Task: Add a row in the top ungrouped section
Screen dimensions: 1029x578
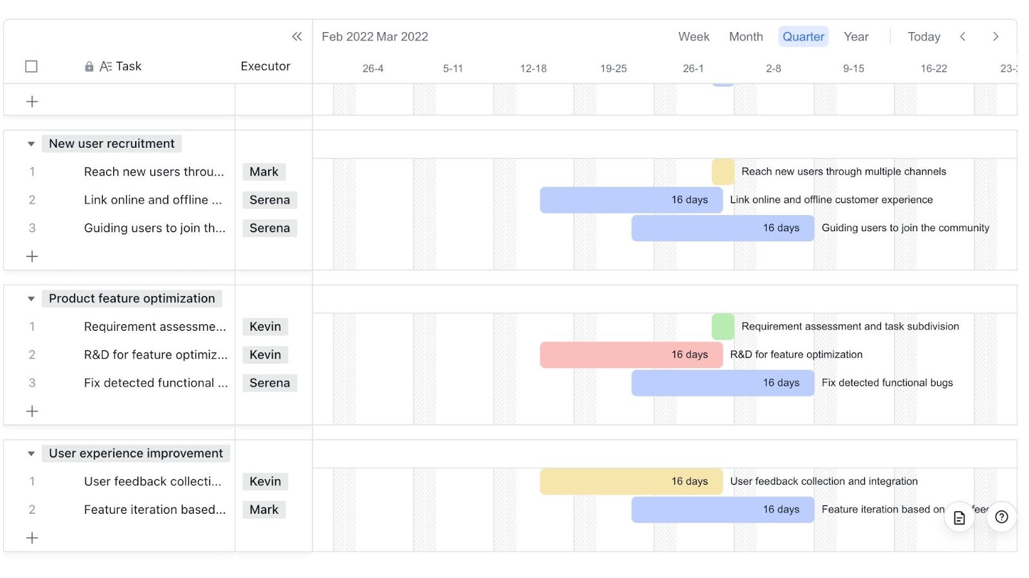Action: [x=32, y=101]
